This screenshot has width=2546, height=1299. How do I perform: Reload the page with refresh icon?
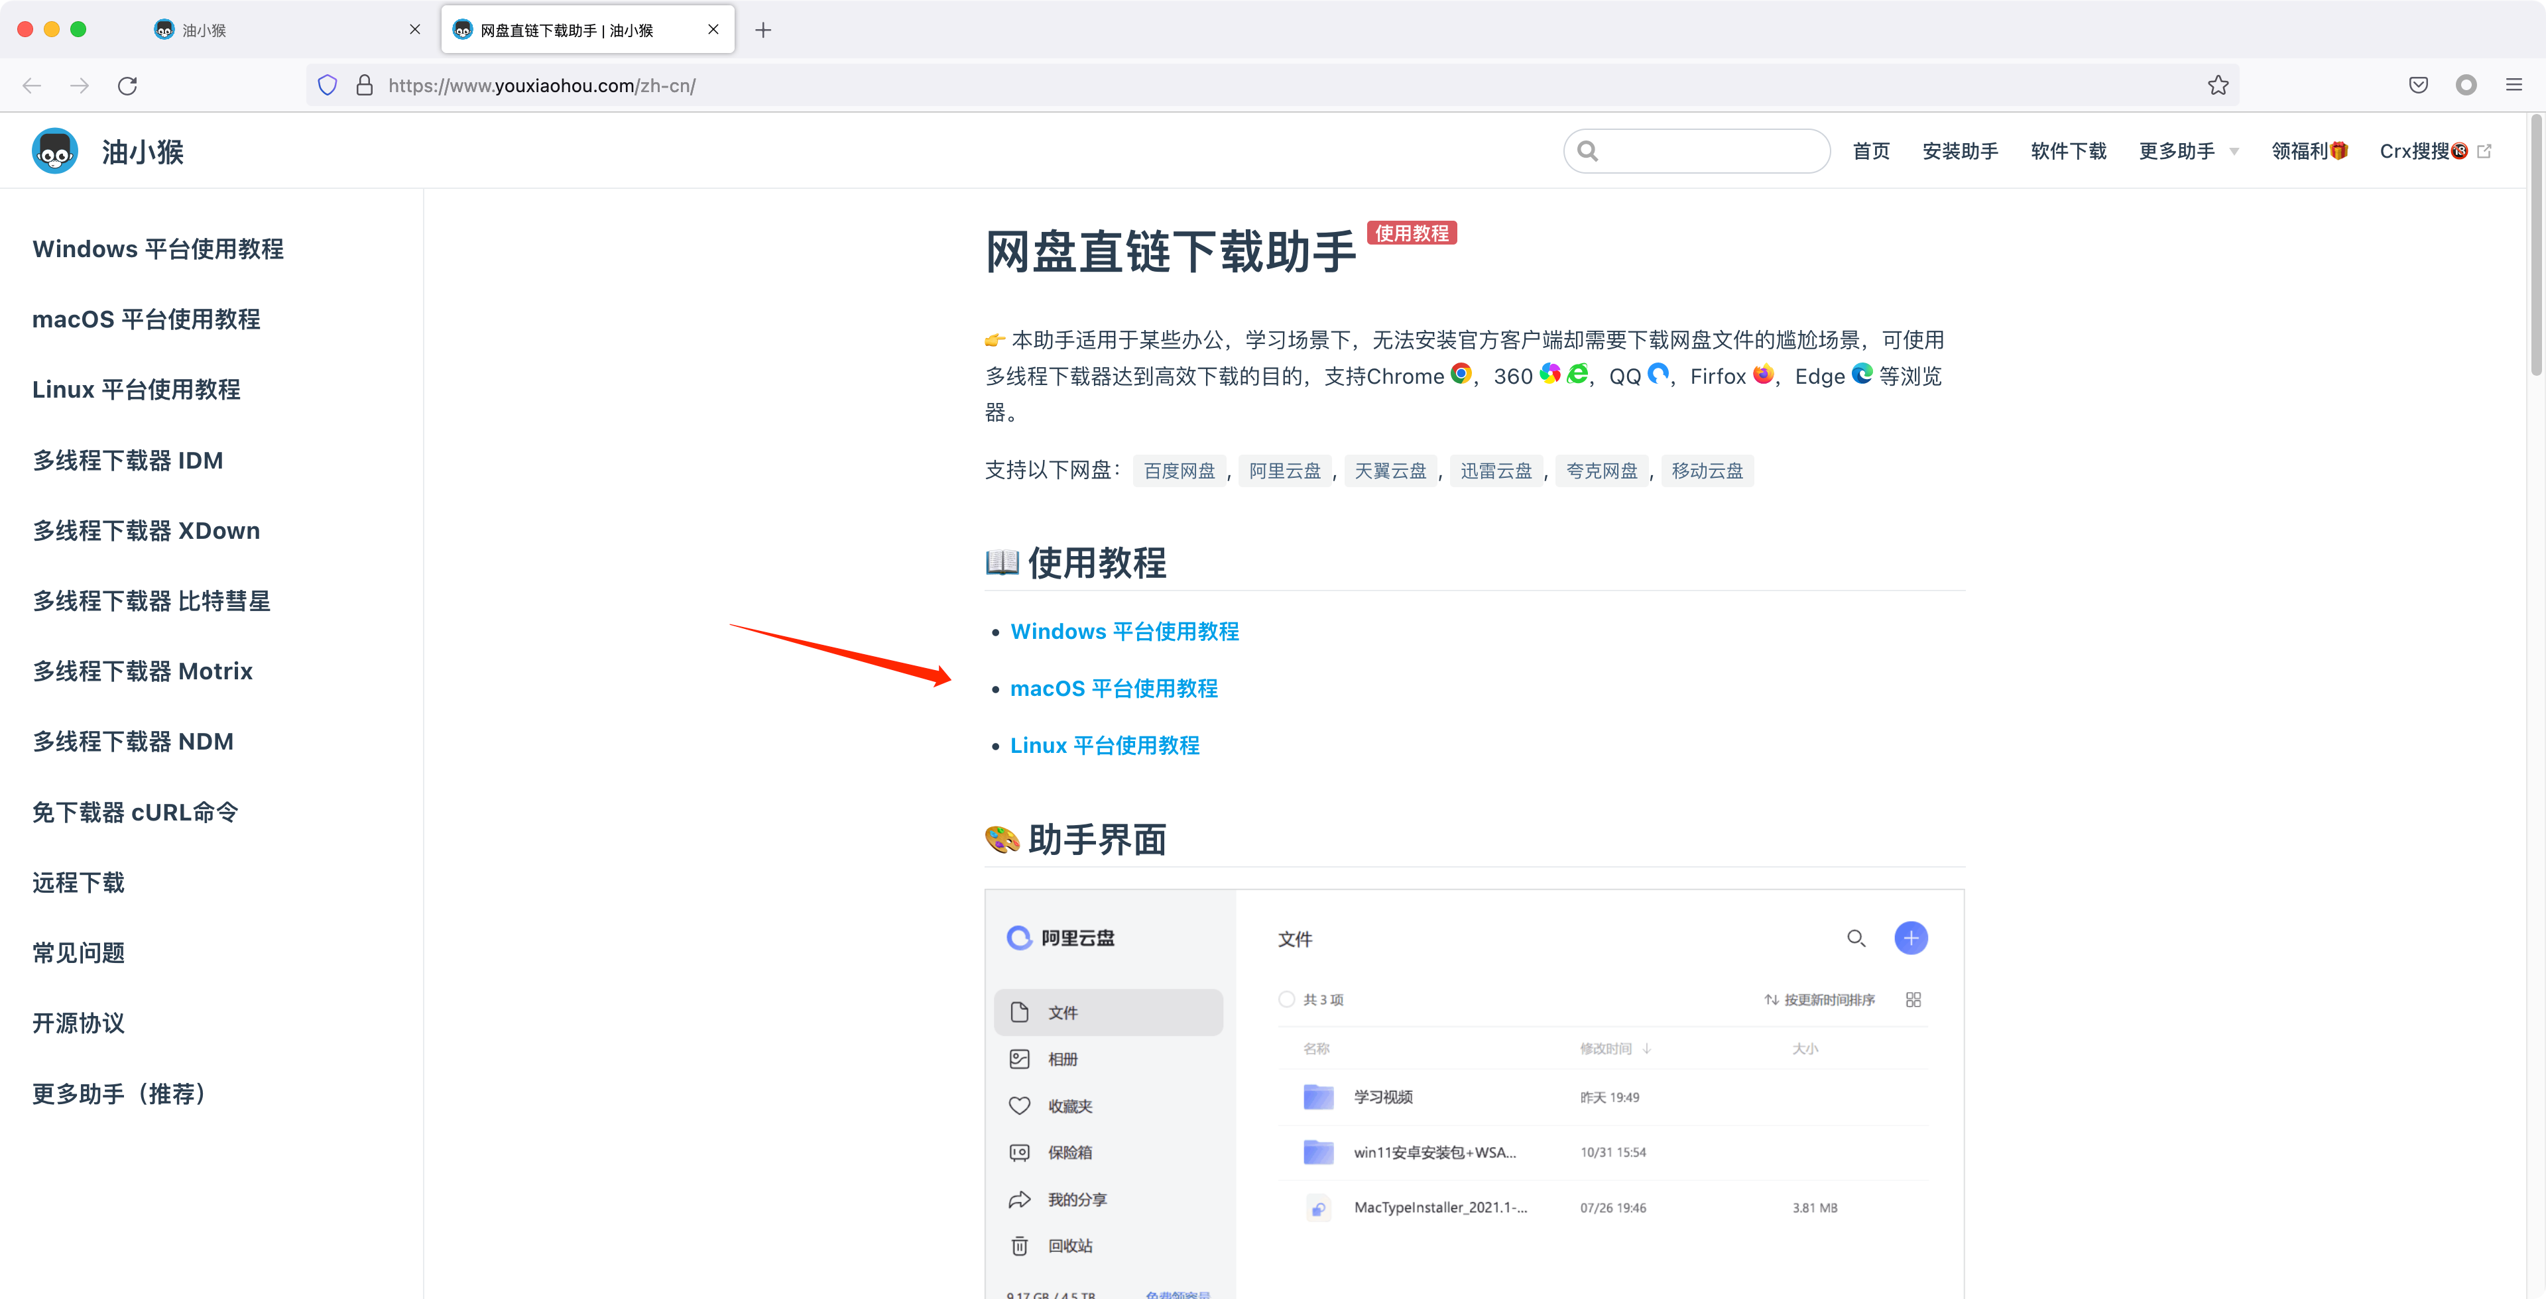click(127, 86)
